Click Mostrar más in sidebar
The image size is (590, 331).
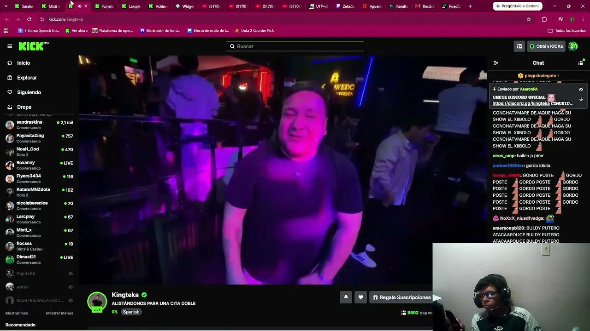pyautogui.click(x=17, y=313)
